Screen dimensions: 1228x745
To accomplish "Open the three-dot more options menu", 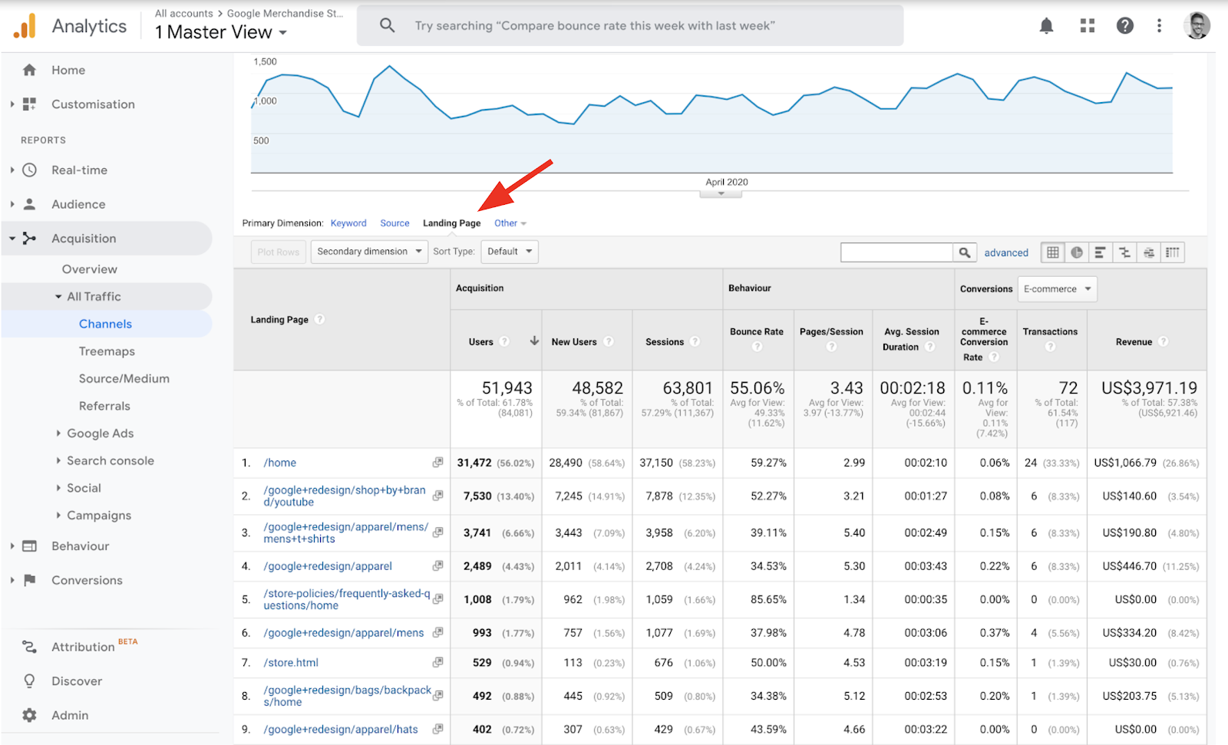I will tap(1159, 26).
